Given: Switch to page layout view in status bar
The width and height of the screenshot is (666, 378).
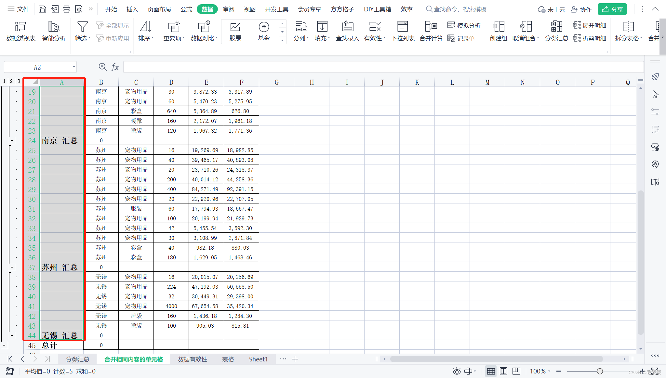Looking at the screenshot, I should point(503,371).
